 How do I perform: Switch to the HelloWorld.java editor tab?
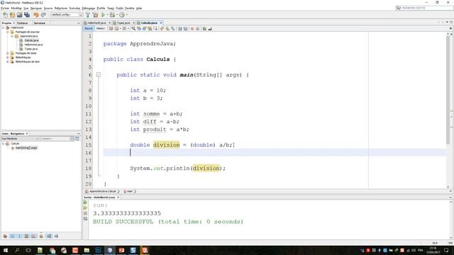click(96, 23)
